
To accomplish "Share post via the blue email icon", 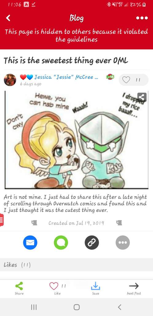I will [30, 243].
